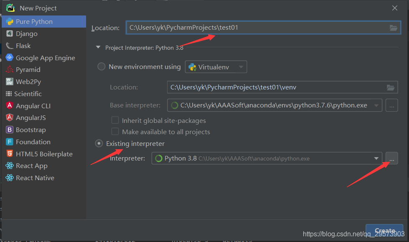Click the ellipsis button beside Interpreter
Screen dimensions: 409x242
pos(391,158)
